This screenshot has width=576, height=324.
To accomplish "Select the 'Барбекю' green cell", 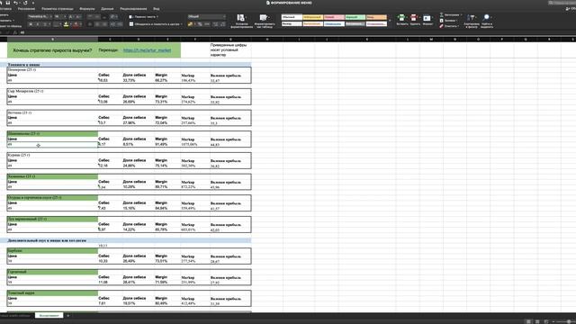I will point(52,251).
